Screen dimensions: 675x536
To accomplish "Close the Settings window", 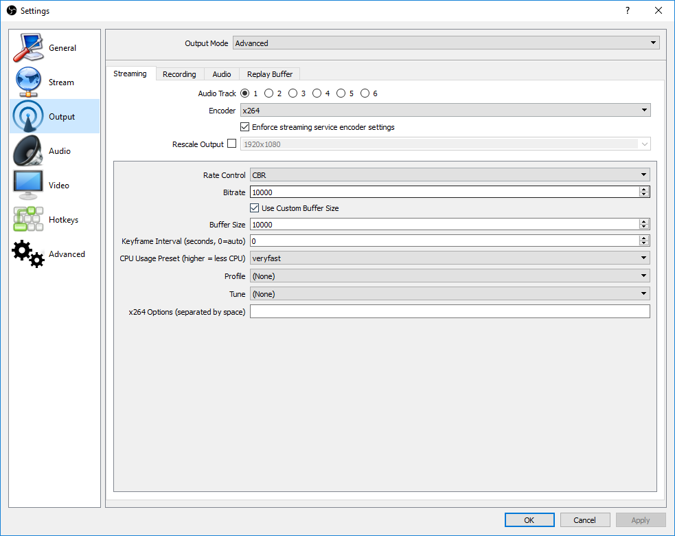I will (659, 10).
